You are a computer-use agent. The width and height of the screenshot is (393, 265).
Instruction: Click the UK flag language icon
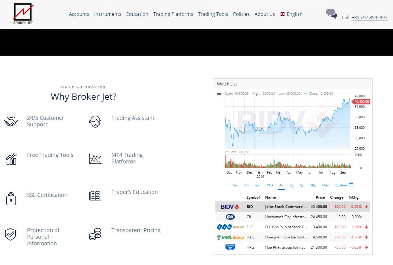[283, 14]
